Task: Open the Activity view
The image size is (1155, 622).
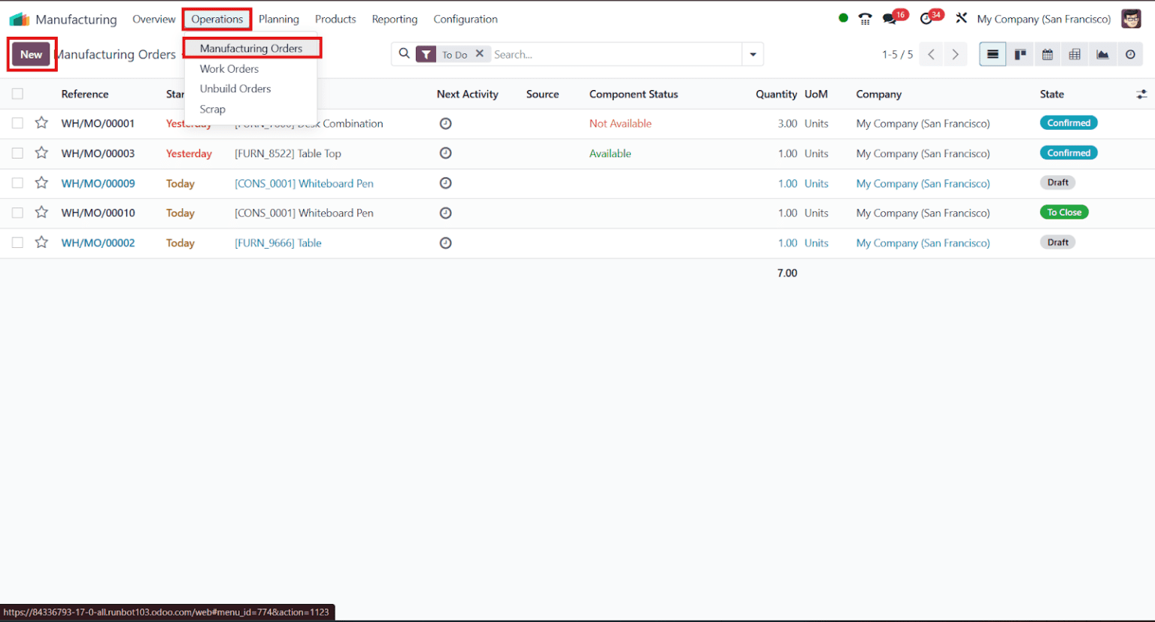Action: (1130, 54)
